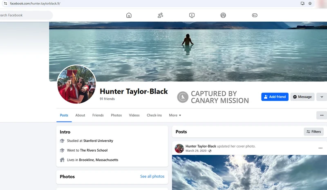
Task: Open the Gaming controller icon
Action: 255,15
